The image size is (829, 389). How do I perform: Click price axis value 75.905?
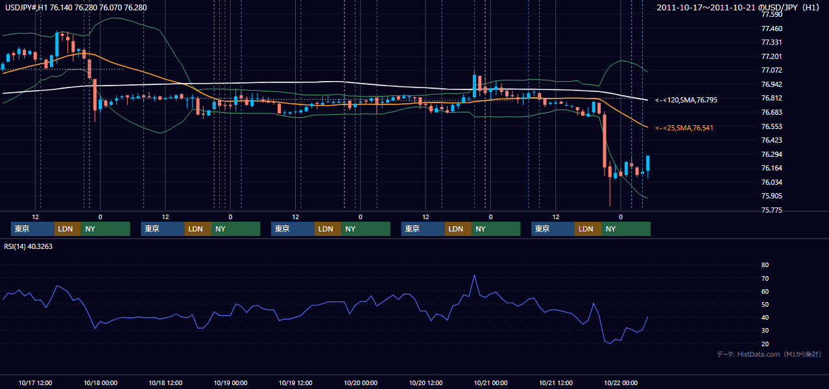(x=771, y=196)
